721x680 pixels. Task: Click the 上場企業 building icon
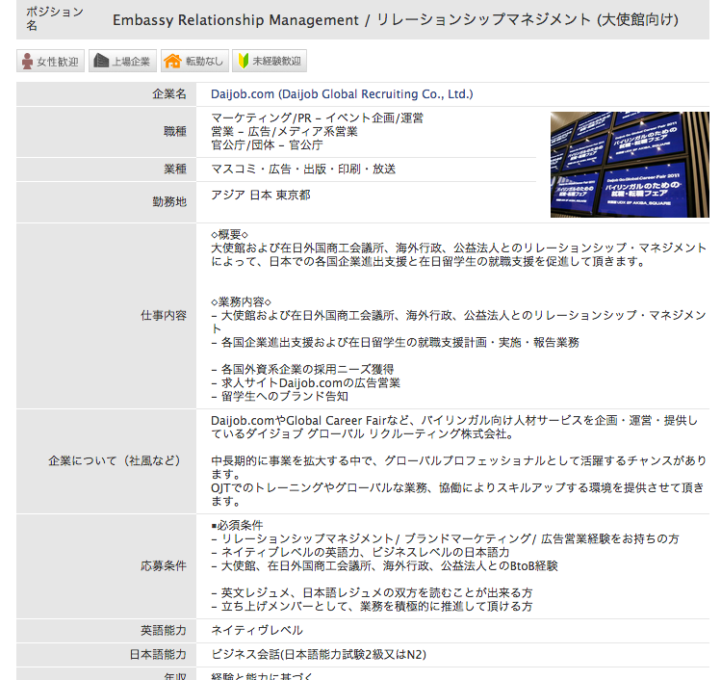tap(101, 61)
